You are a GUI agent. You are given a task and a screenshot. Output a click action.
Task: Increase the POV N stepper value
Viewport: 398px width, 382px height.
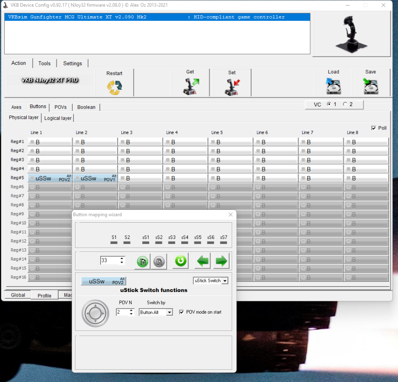[x=131, y=310]
